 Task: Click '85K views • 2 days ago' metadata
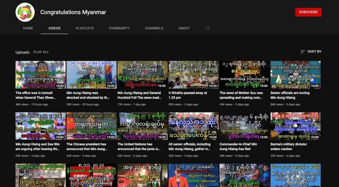coord(183,104)
